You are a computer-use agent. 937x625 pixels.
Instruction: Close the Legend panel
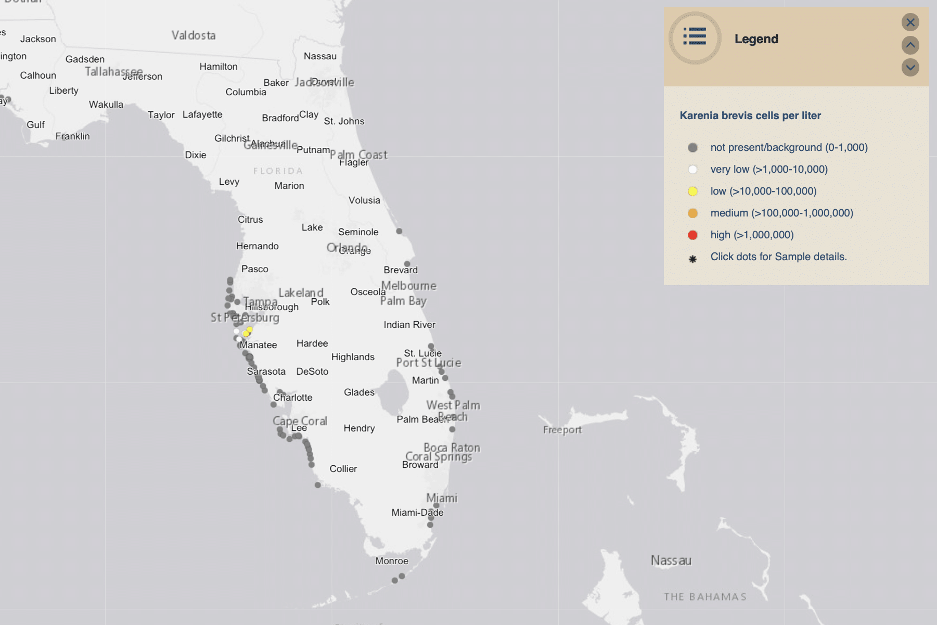(x=910, y=22)
